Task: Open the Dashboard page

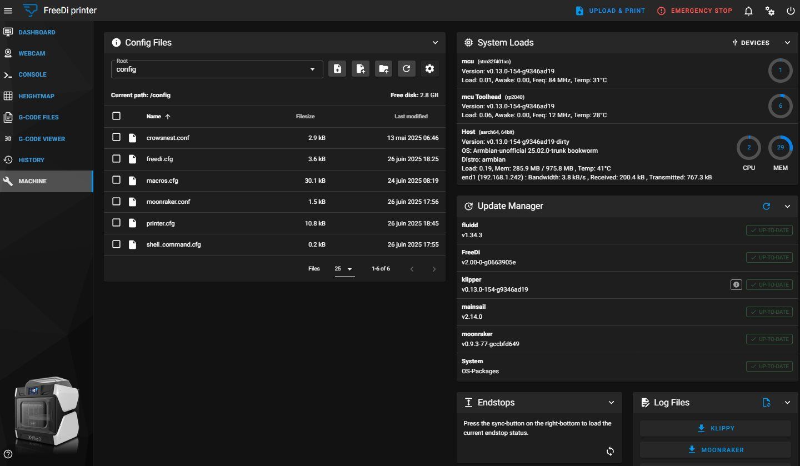Action: pyautogui.click(x=46, y=32)
